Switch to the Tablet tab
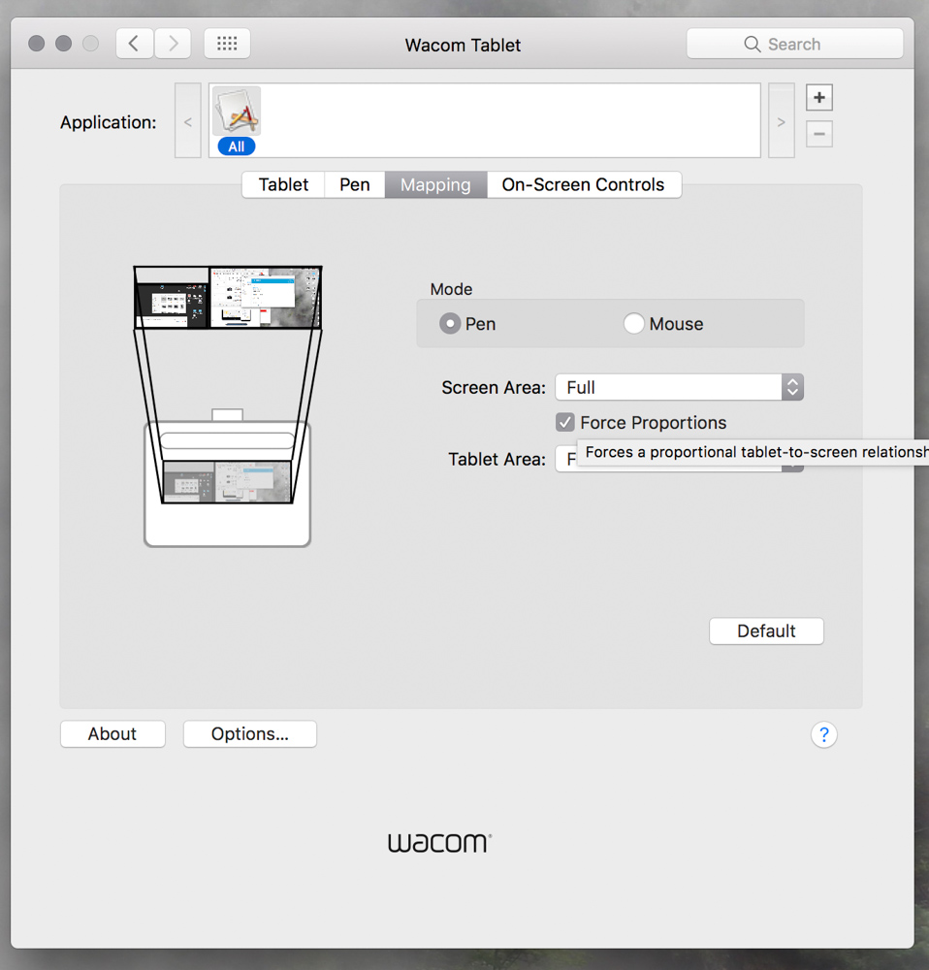Viewport: 929px width, 970px height. 283,184
